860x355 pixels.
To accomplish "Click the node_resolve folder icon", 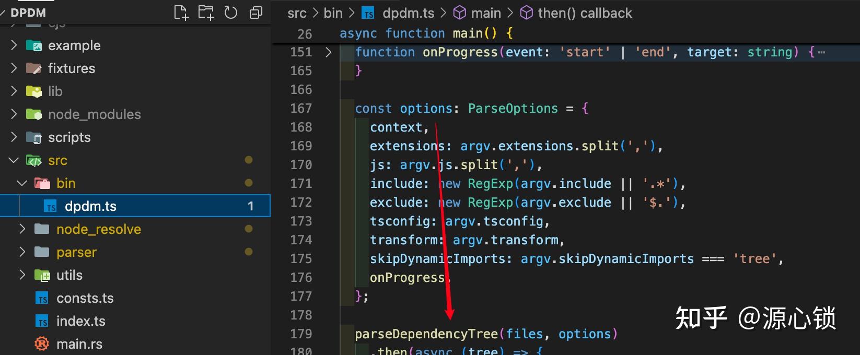I will (x=42, y=229).
